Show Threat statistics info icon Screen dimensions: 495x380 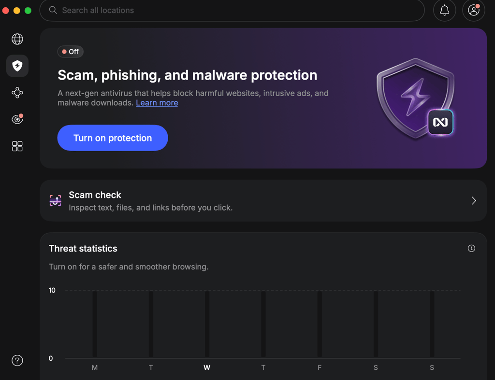click(x=471, y=249)
